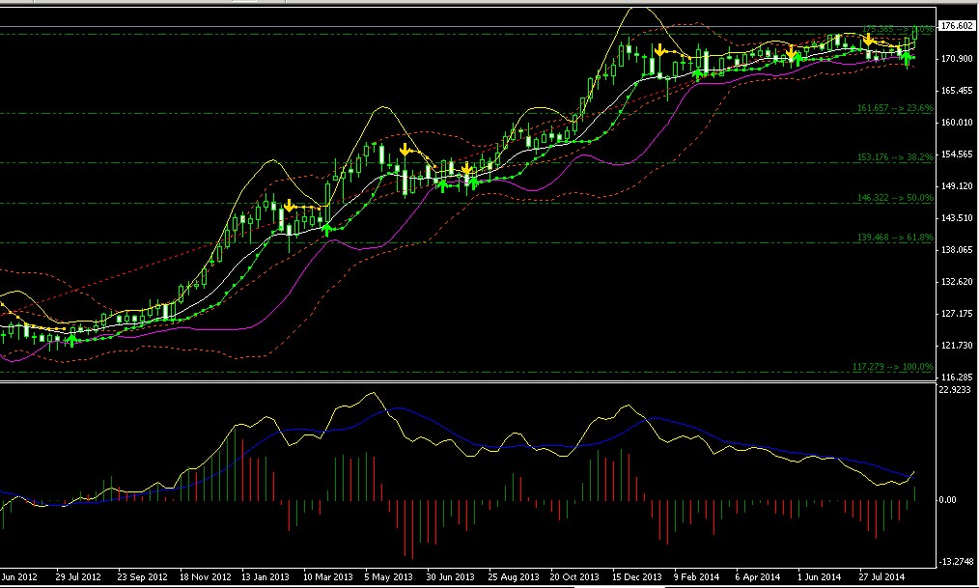Click the 160.010 price axis label
This screenshot has width=979, height=588.
(957, 123)
